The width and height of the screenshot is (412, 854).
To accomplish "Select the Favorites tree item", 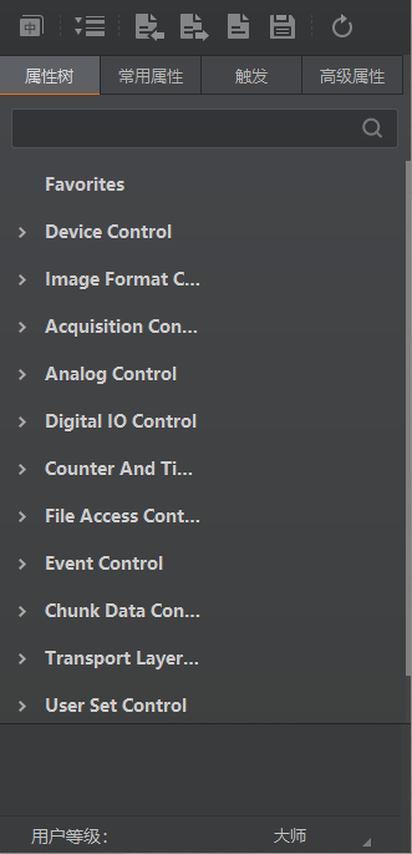I will click(85, 184).
